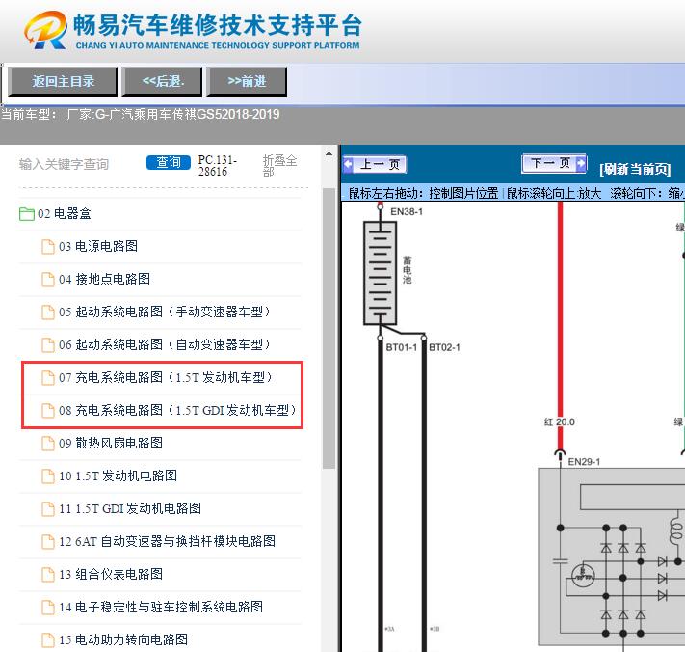This screenshot has height=652, width=685.
Task: Click the 红 20.0 wire label
Action: click(x=559, y=422)
